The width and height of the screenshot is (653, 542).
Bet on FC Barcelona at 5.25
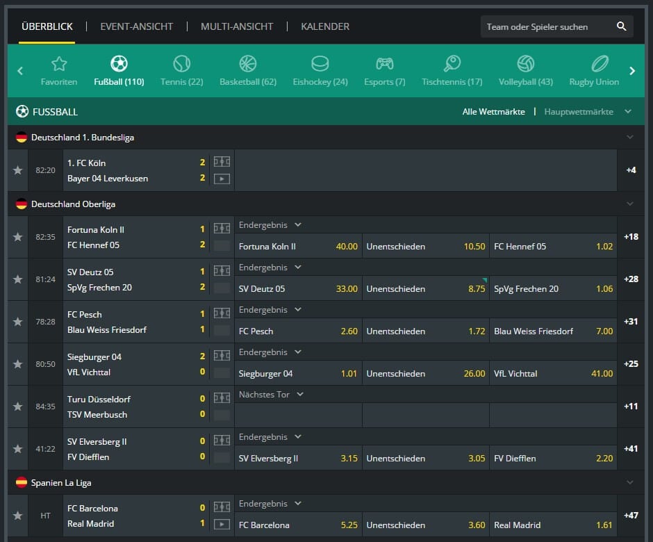click(298, 525)
